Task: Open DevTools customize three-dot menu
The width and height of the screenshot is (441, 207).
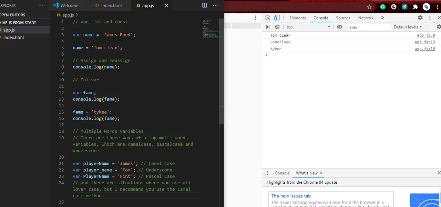Action: coord(430,18)
